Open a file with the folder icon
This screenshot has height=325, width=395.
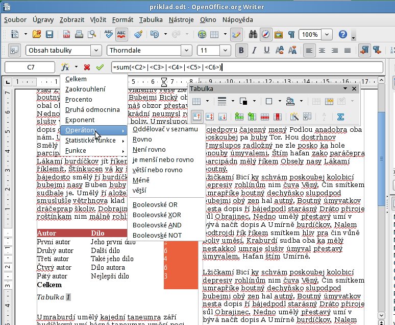tap(37, 34)
